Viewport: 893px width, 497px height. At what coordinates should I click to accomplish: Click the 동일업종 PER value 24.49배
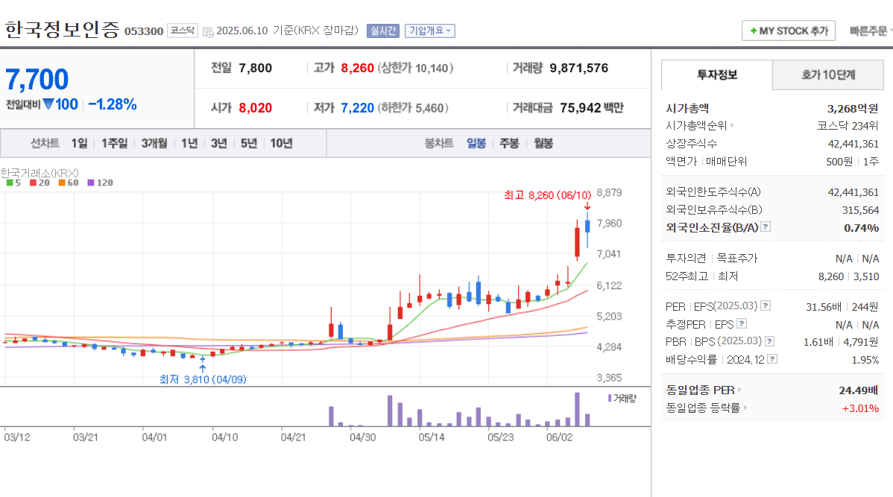858,390
